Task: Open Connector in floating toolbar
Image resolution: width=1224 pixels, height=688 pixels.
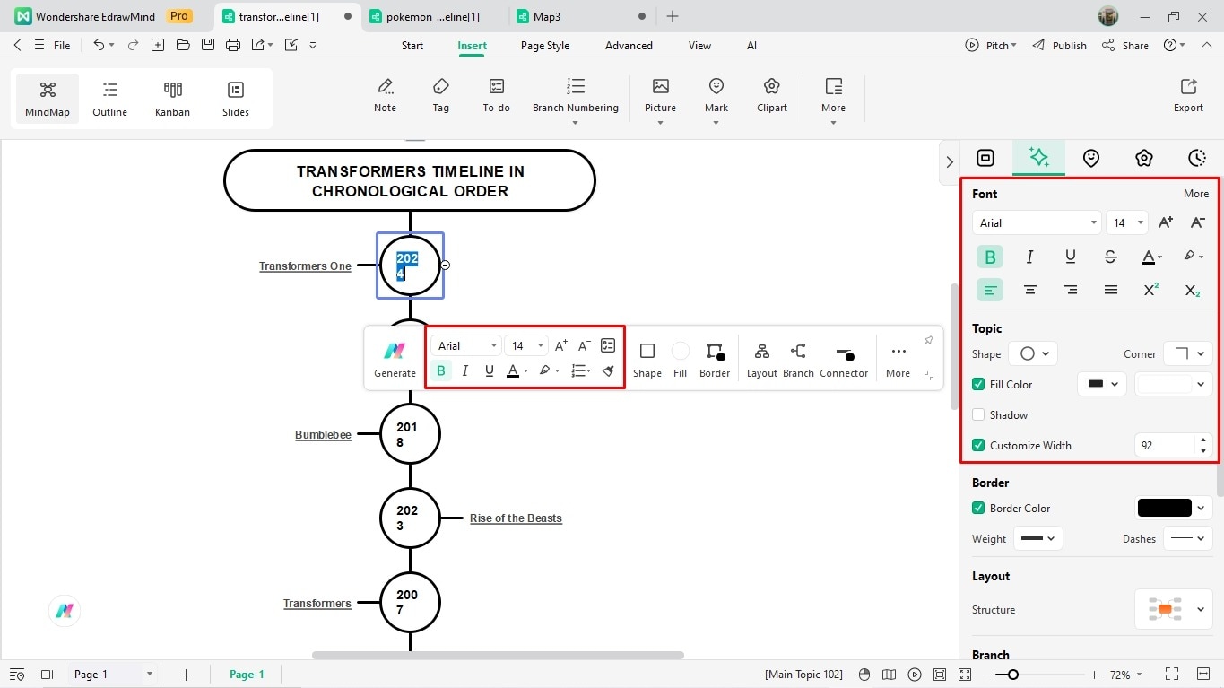Action: [x=844, y=359]
